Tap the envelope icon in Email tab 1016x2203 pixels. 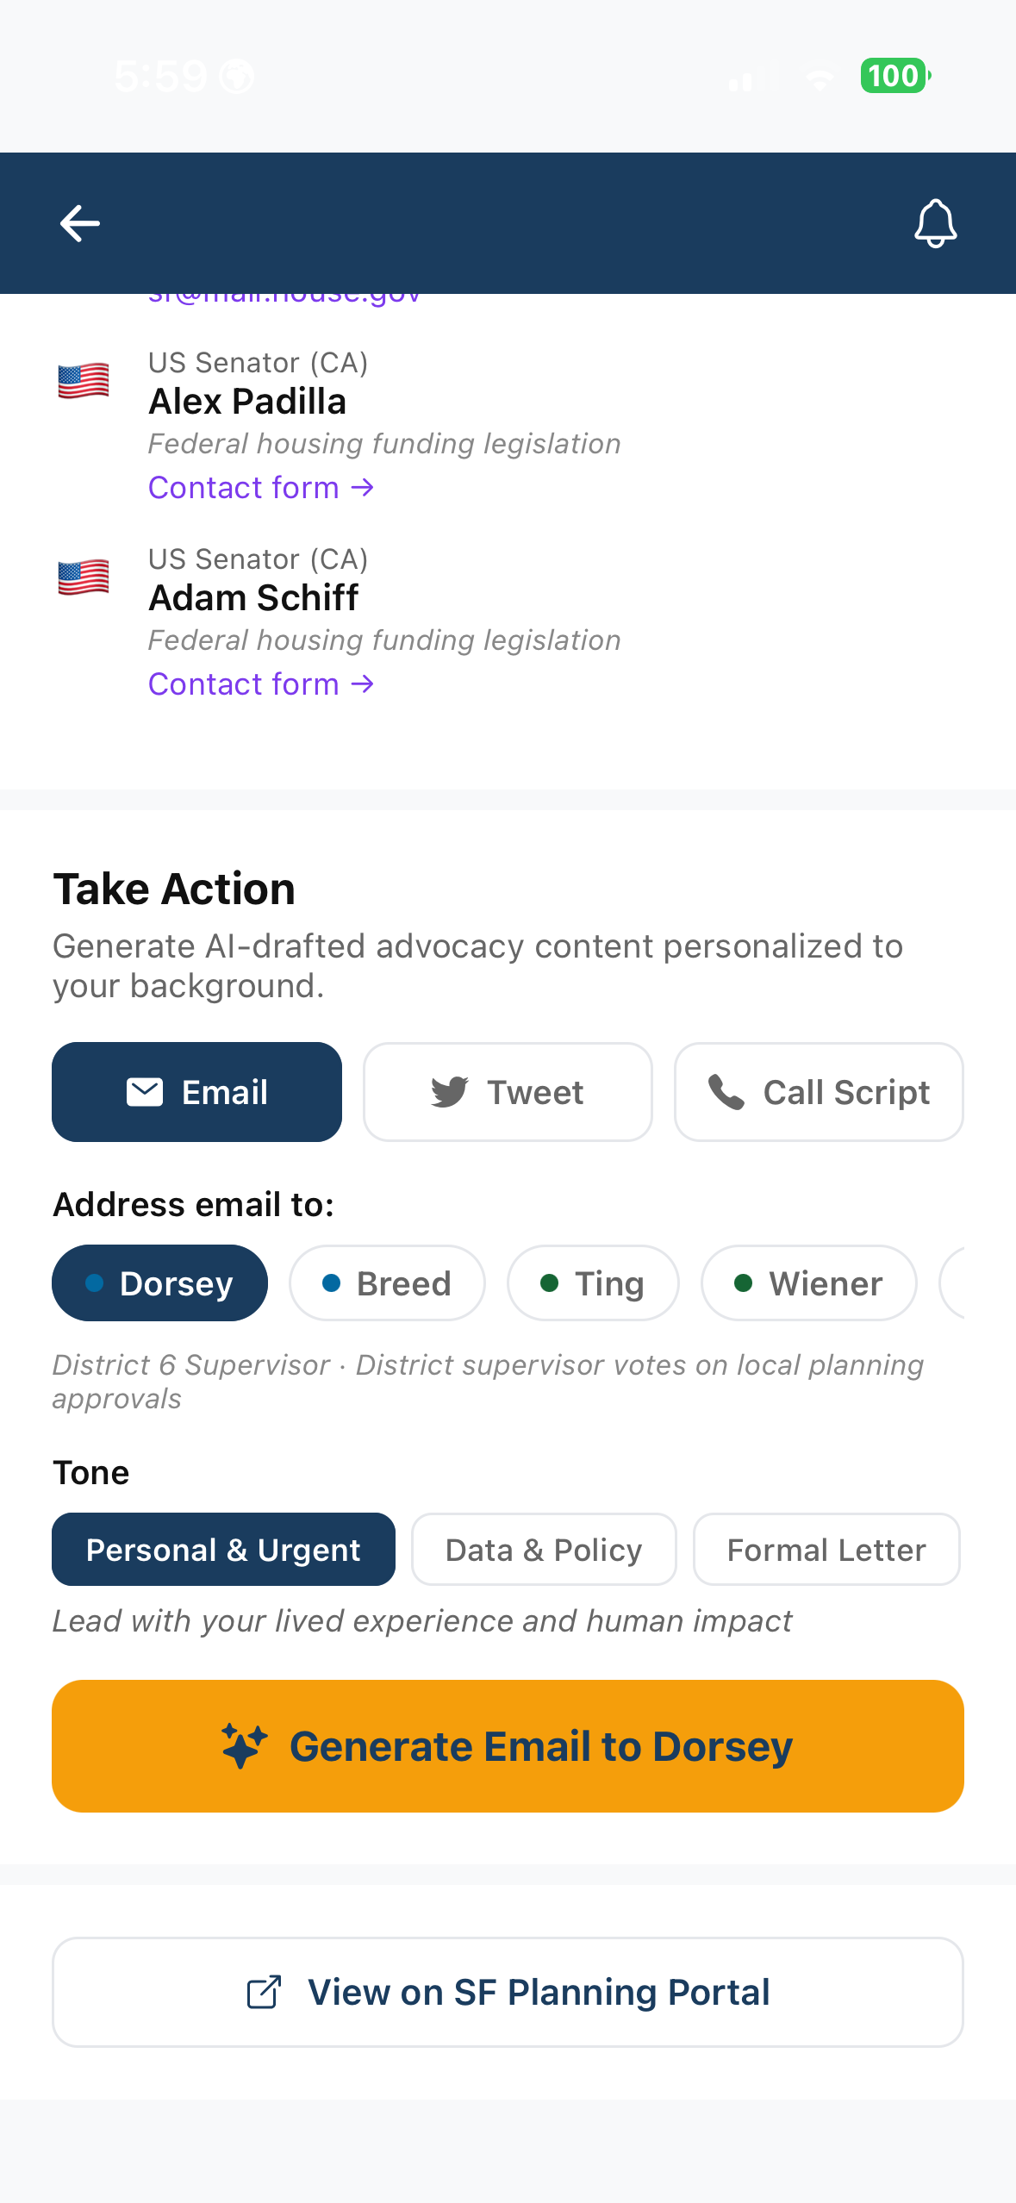coord(145,1092)
